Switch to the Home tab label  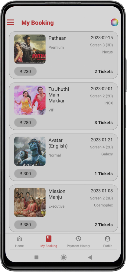tap(19, 246)
